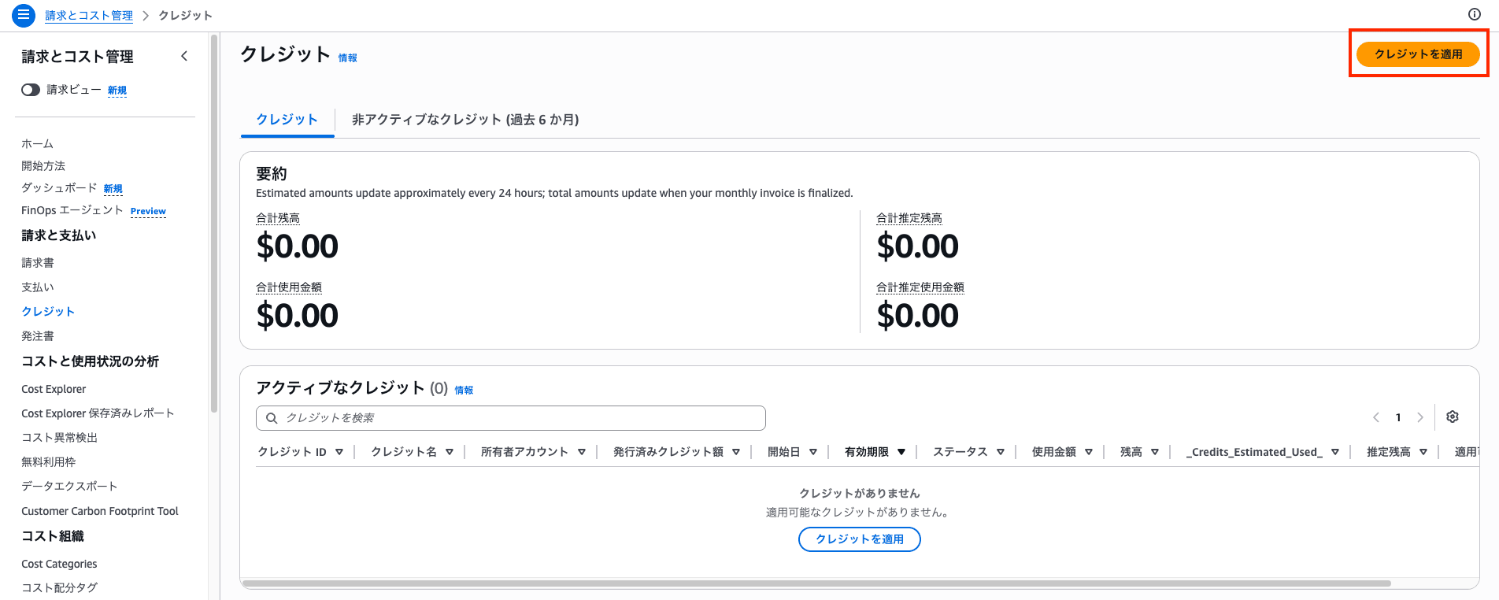Sort by 残高 column arrow
1499x600 pixels.
(x=1155, y=452)
